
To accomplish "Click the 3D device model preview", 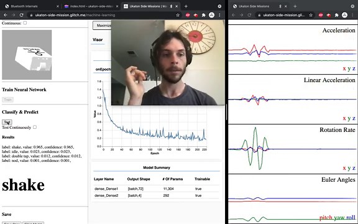I will coord(27,55).
